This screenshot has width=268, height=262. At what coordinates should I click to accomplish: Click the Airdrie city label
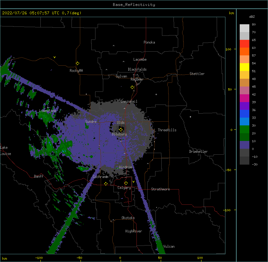(x=126, y=167)
